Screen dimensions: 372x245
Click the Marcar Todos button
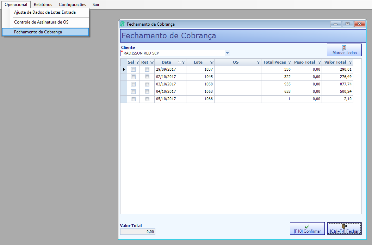(x=344, y=50)
